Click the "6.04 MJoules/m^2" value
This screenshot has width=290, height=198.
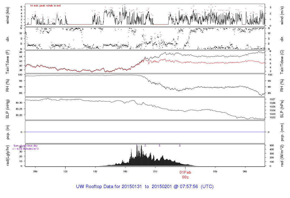click(28, 149)
